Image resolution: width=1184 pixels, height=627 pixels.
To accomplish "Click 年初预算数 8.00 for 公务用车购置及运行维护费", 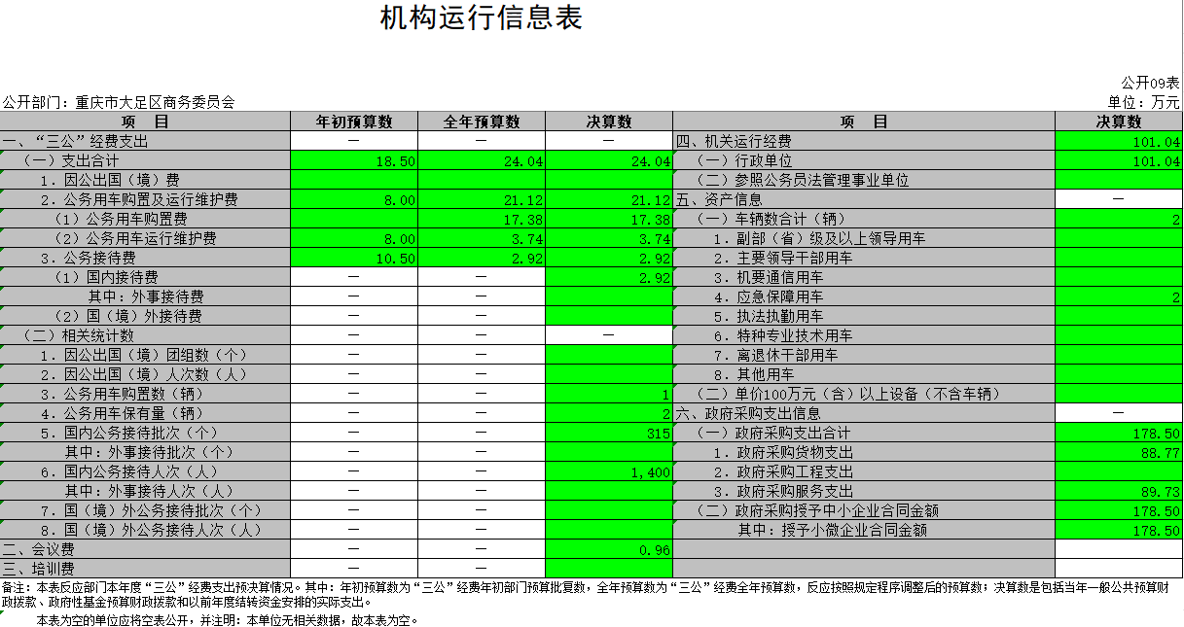I will pyautogui.click(x=354, y=199).
